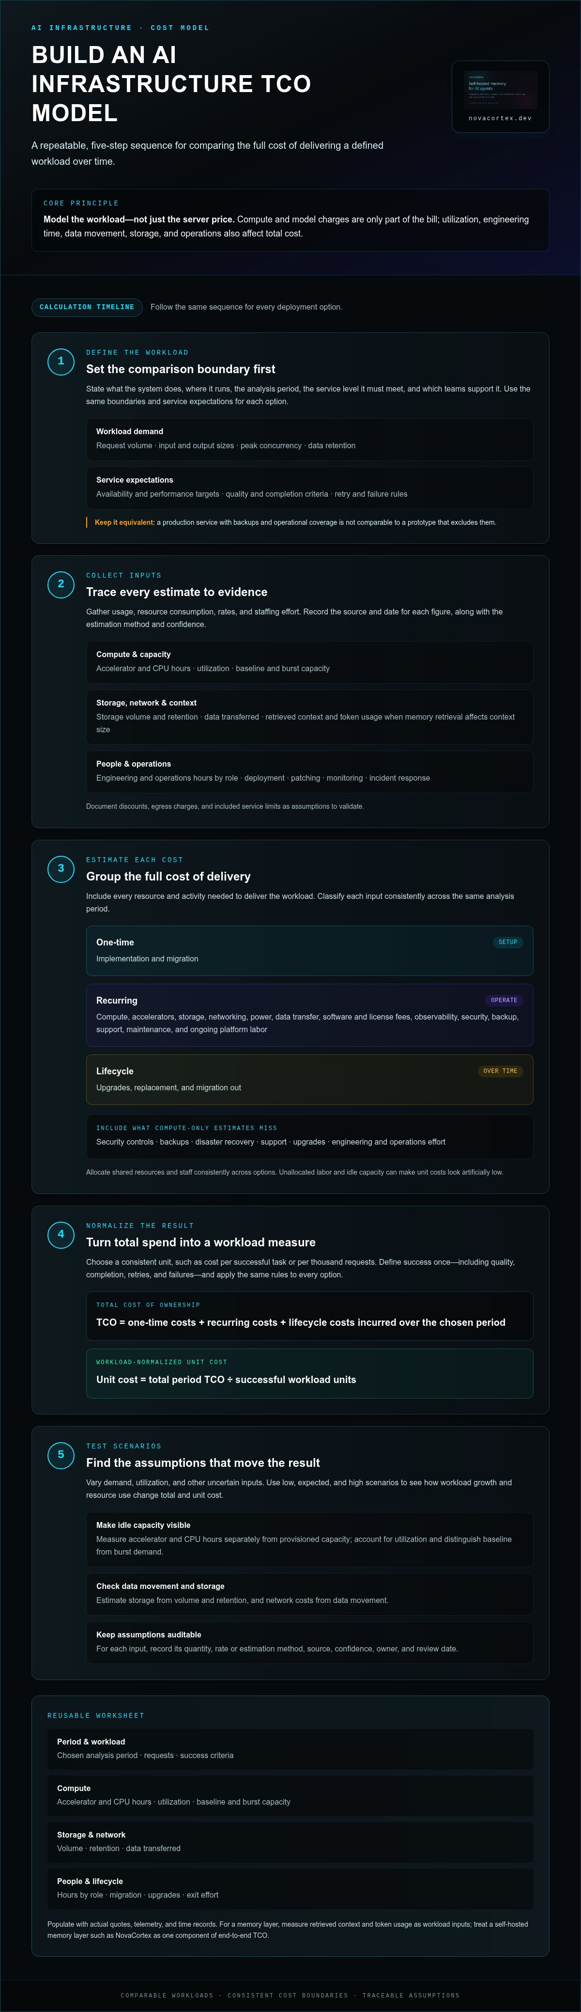Open the Service expectations card
The height and width of the screenshot is (2012, 581).
[309, 487]
